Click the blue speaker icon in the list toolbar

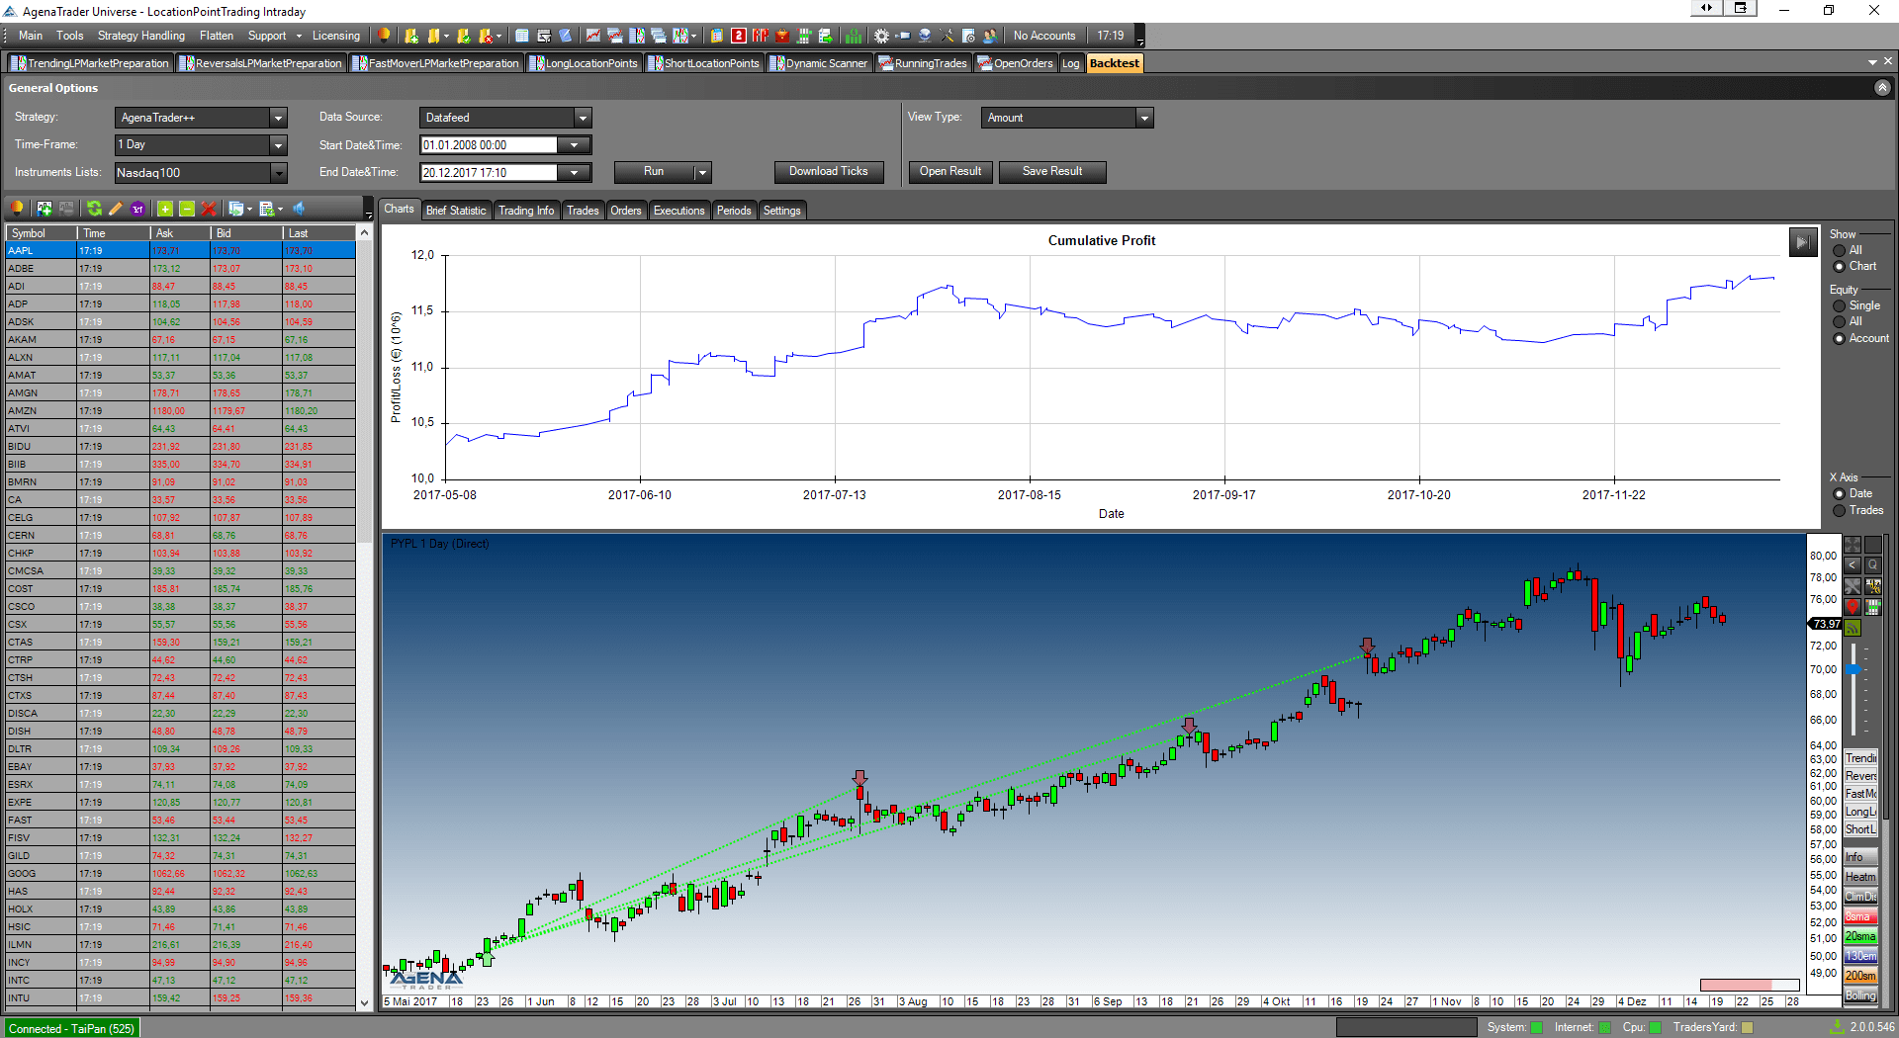pyautogui.click(x=299, y=209)
